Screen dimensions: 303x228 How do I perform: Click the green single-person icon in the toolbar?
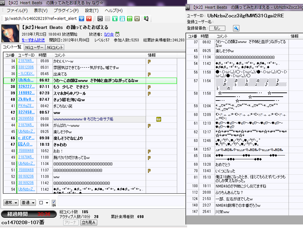coord(115,19)
